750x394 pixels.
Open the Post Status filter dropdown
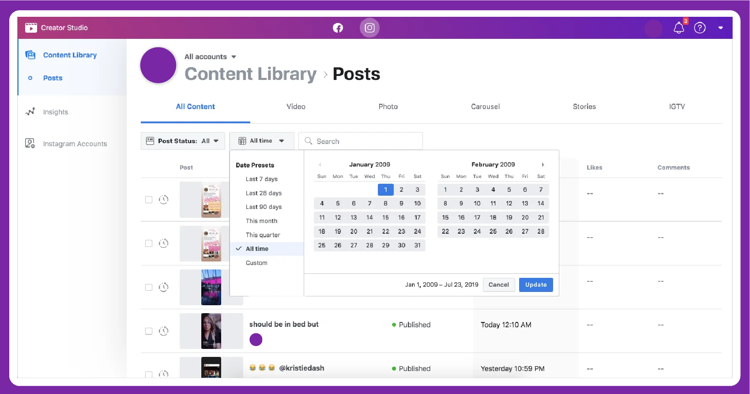pos(183,141)
